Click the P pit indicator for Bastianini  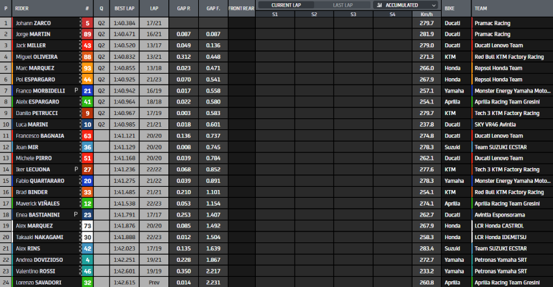point(76,215)
